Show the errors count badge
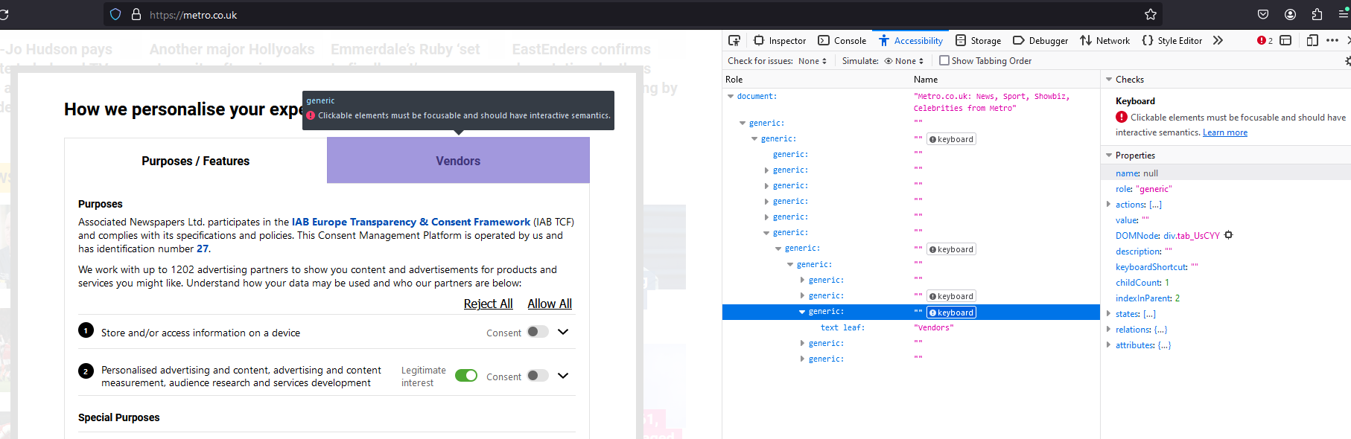 (1265, 40)
